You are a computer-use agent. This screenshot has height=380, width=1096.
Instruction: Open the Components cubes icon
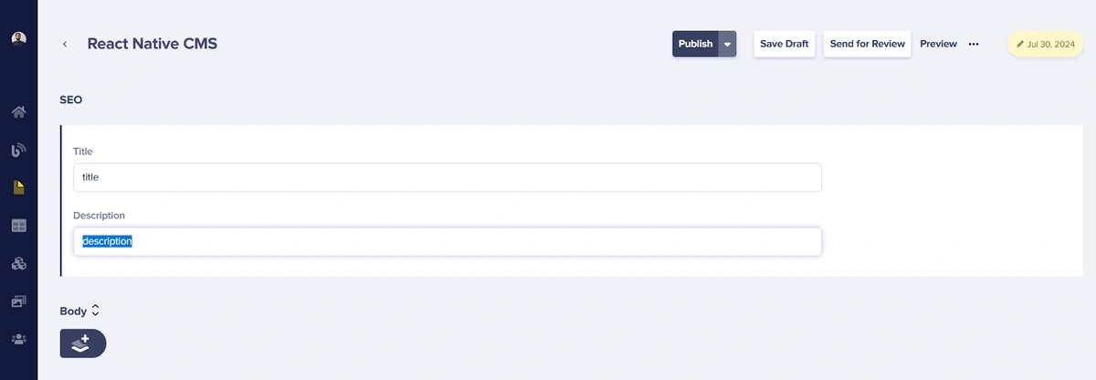[x=18, y=263]
